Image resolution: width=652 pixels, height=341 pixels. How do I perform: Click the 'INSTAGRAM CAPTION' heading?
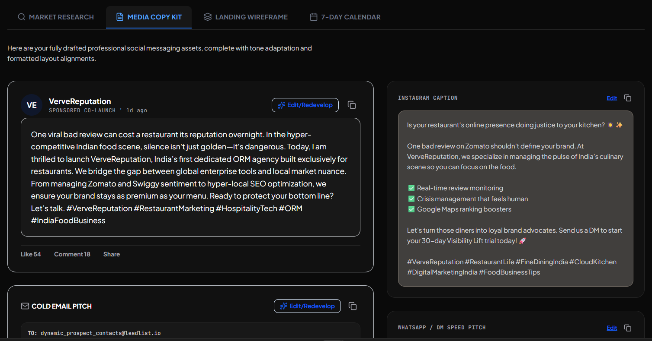click(x=427, y=98)
